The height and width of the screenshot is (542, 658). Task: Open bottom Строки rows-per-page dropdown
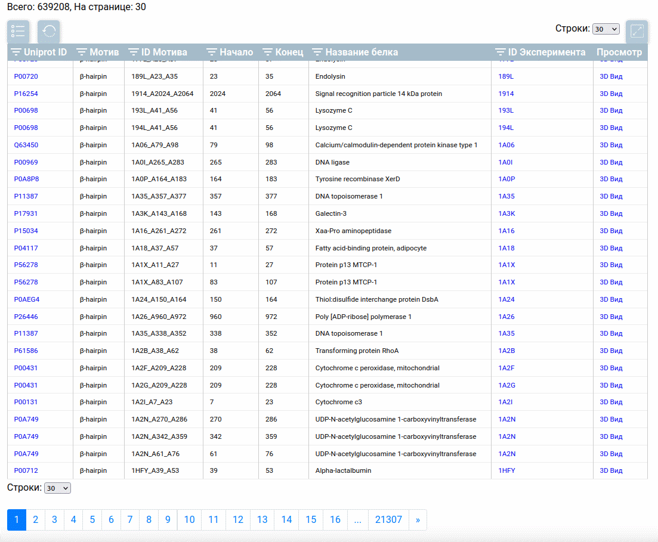[57, 488]
